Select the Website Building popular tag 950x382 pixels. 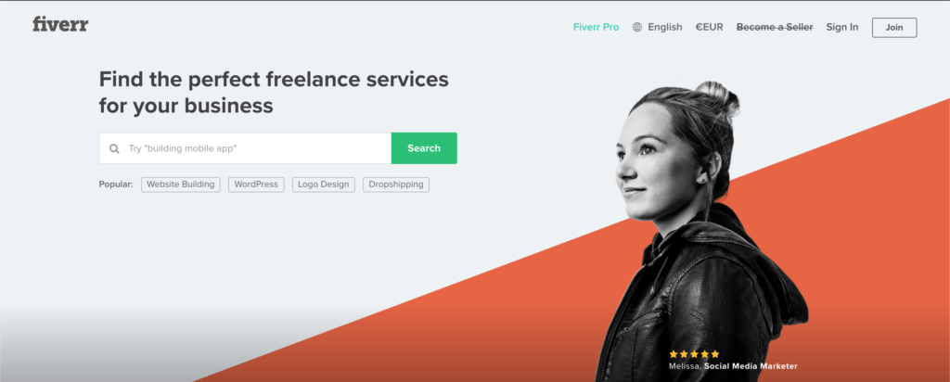click(x=181, y=185)
